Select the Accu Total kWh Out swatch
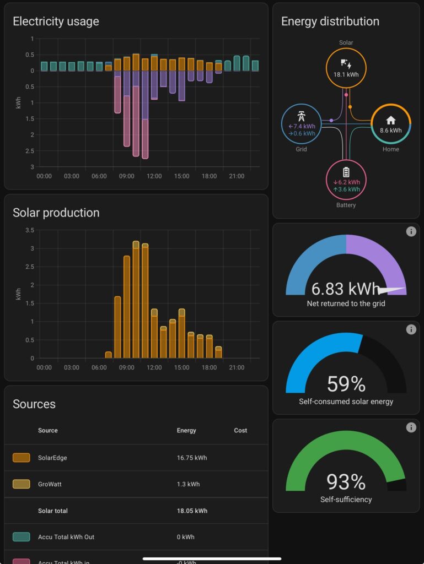Viewport: 424px width, 564px height. click(21, 537)
